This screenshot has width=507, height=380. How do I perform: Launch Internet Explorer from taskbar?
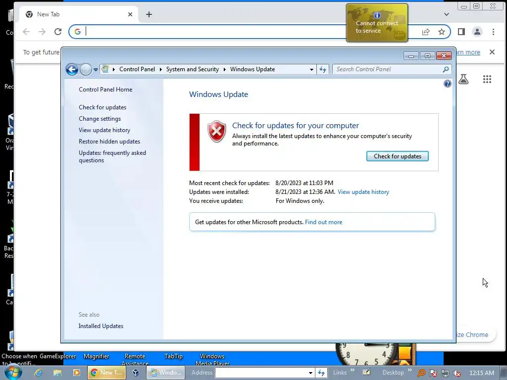pos(38,373)
